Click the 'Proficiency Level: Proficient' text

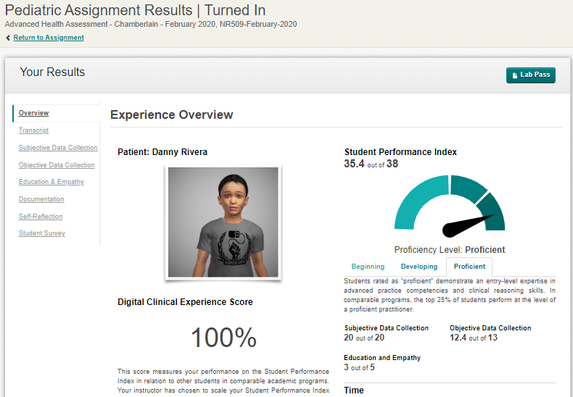click(x=450, y=250)
